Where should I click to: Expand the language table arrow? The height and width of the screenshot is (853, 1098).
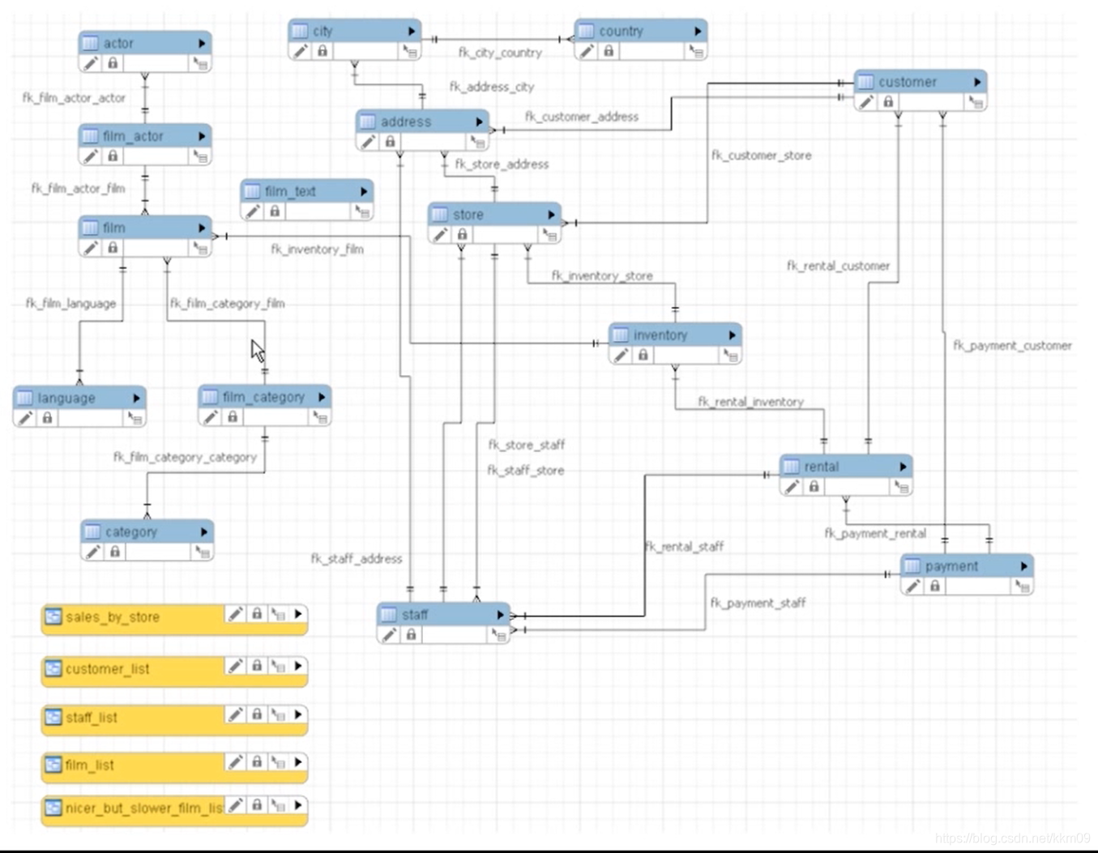[x=136, y=398]
